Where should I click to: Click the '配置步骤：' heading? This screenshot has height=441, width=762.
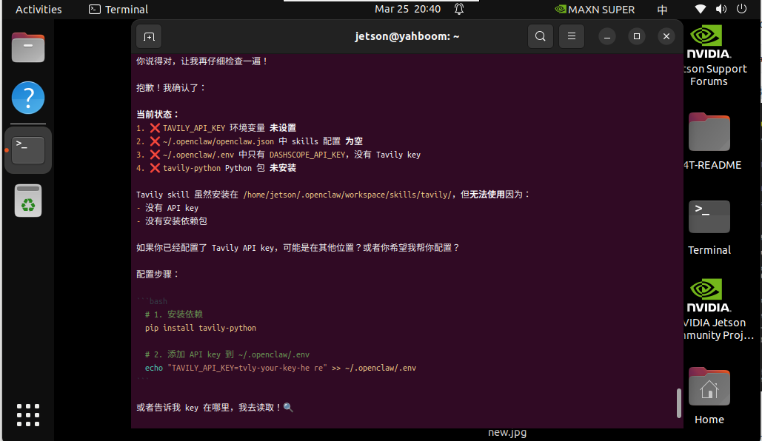[x=158, y=275]
